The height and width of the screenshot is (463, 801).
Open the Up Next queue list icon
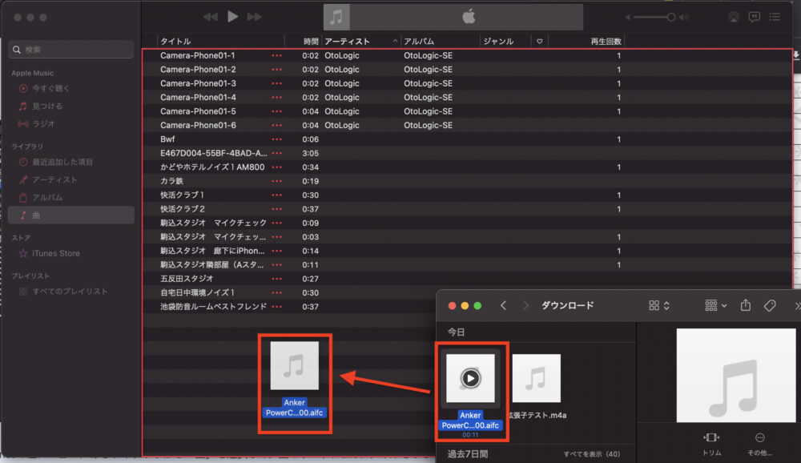pos(775,17)
